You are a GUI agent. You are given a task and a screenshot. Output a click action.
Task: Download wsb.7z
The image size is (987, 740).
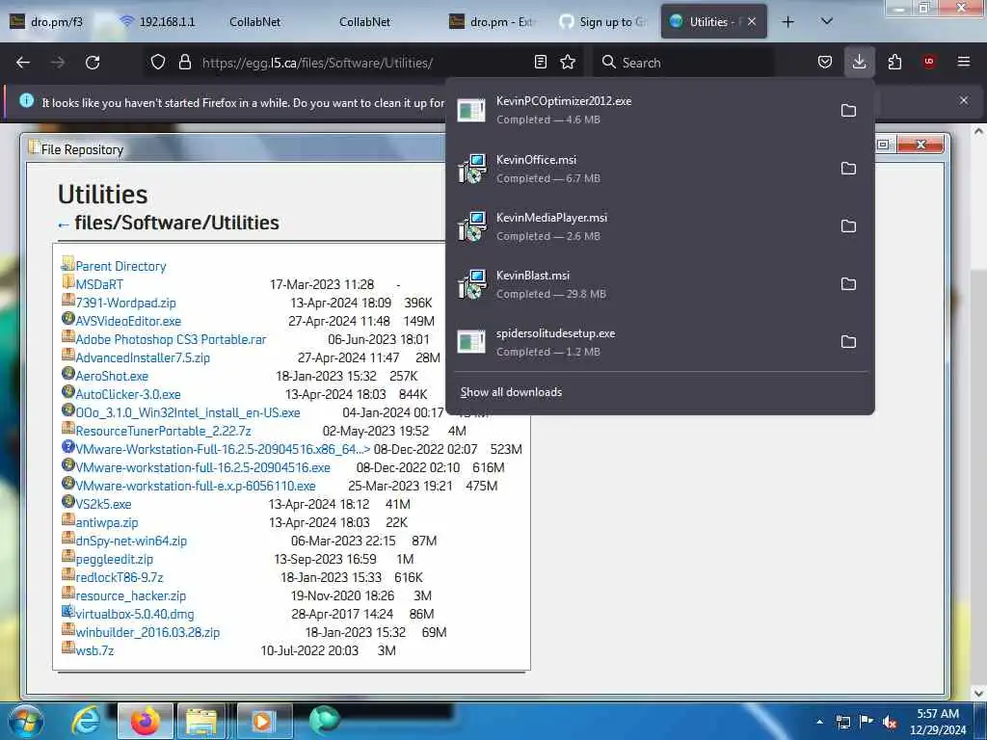point(94,650)
